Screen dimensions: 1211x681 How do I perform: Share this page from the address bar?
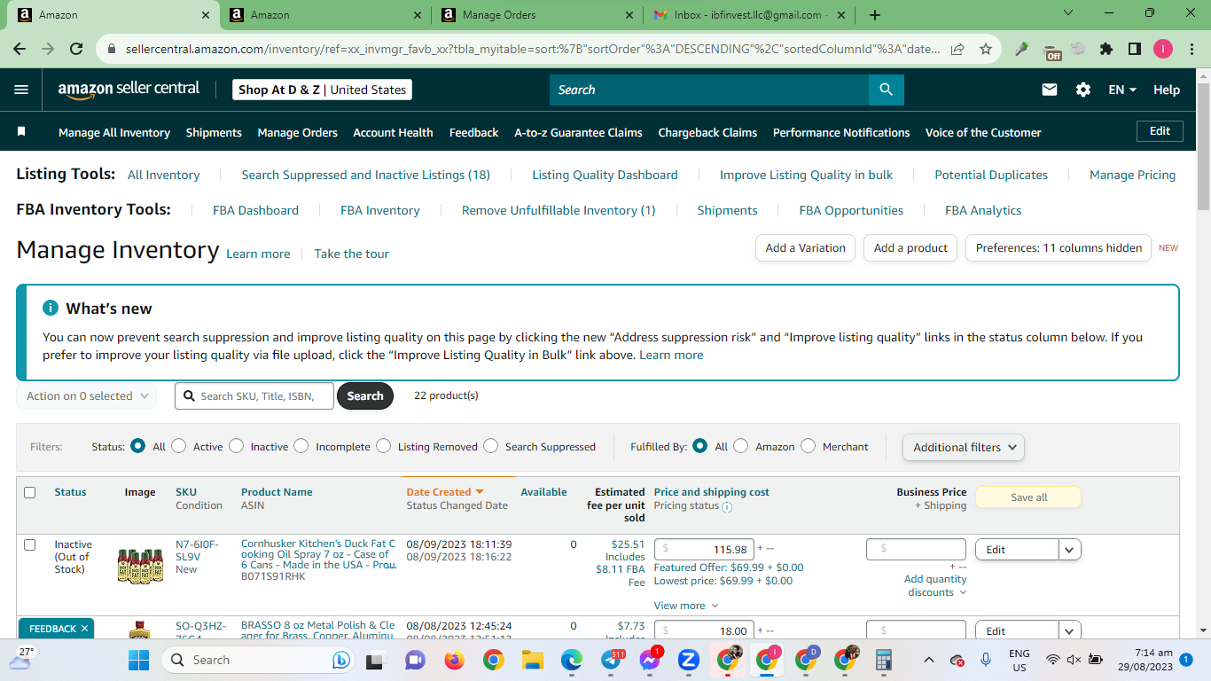coord(957,50)
